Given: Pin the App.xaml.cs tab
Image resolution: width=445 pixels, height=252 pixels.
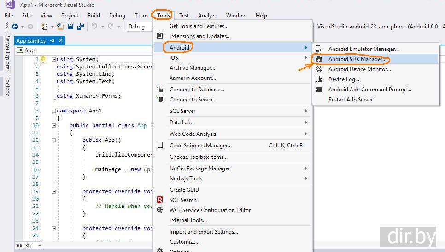Looking at the screenshot, I should [x=53, y=40].
